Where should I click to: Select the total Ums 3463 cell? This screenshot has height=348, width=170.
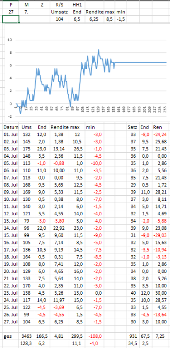[x=26, y=336]
